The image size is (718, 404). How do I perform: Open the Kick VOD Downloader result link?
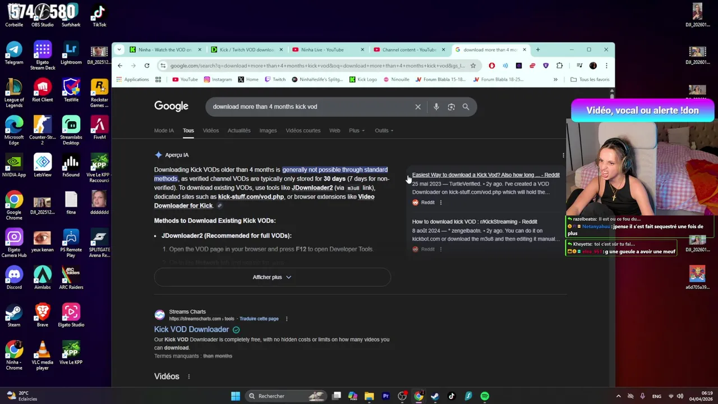(192, 329)
